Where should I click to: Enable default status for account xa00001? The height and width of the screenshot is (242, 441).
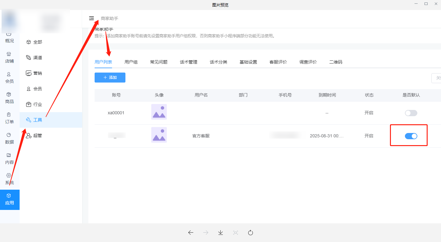pyautogui.click(x=411, y=113)
